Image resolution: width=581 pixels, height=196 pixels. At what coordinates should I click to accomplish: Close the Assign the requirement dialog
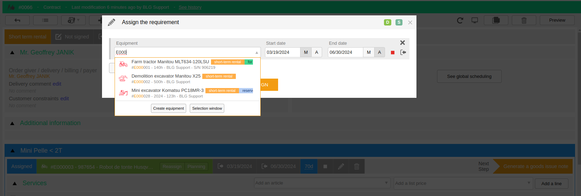tap(410, 22)
